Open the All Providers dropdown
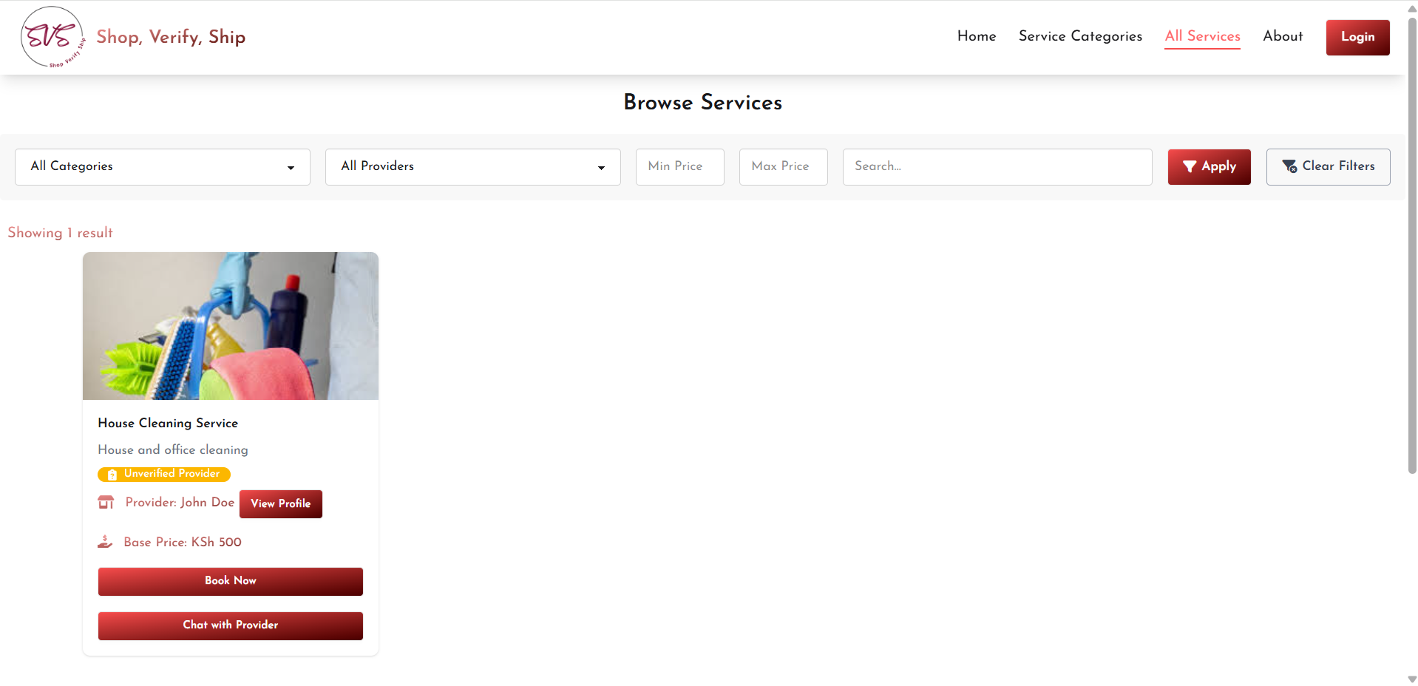The height and width of the screenshot is (686, 1418). click(473, 167)
